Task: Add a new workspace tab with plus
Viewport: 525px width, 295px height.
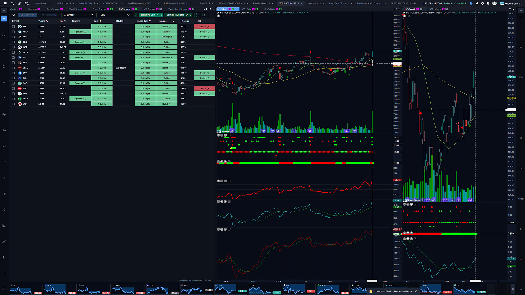Action: point(415,4)
